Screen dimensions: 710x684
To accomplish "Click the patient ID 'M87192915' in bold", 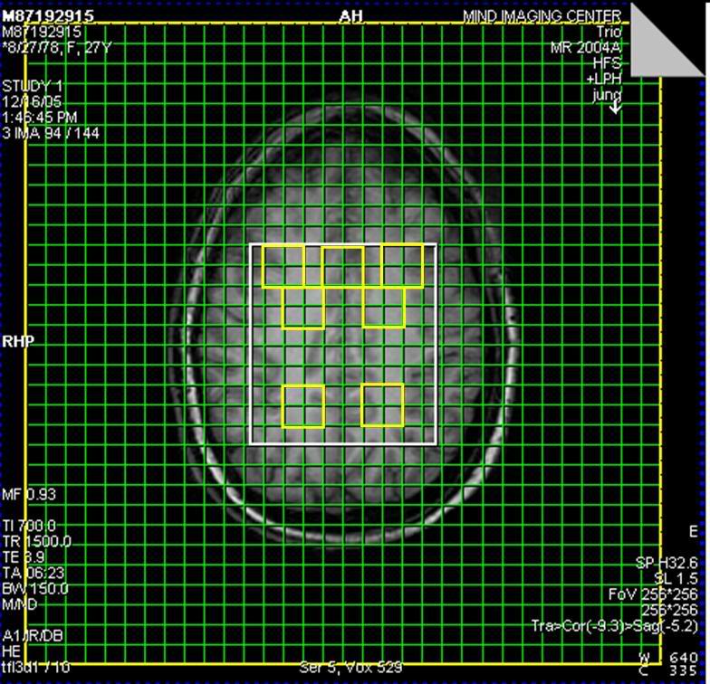I will [47, 16].
